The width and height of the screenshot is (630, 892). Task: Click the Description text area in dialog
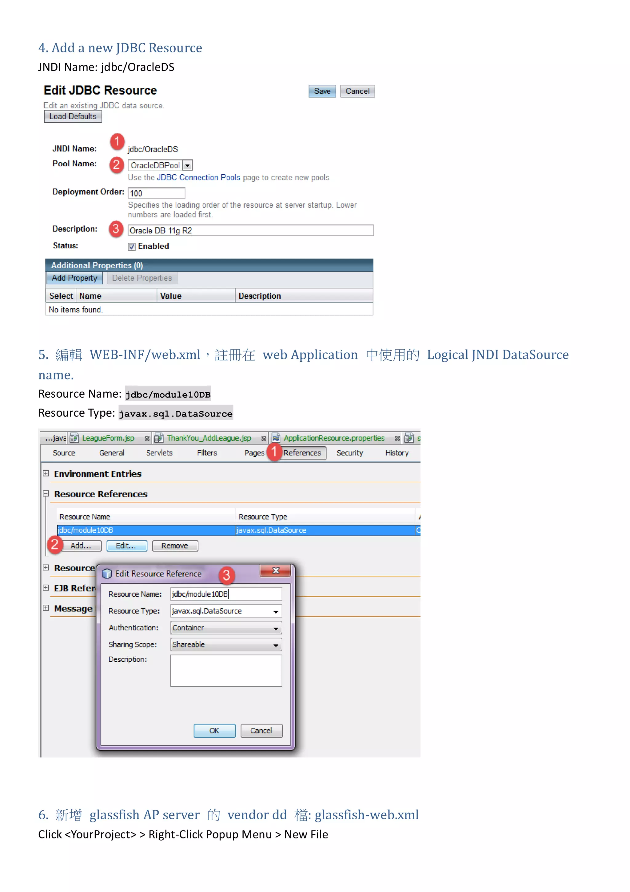click(226, 671)
